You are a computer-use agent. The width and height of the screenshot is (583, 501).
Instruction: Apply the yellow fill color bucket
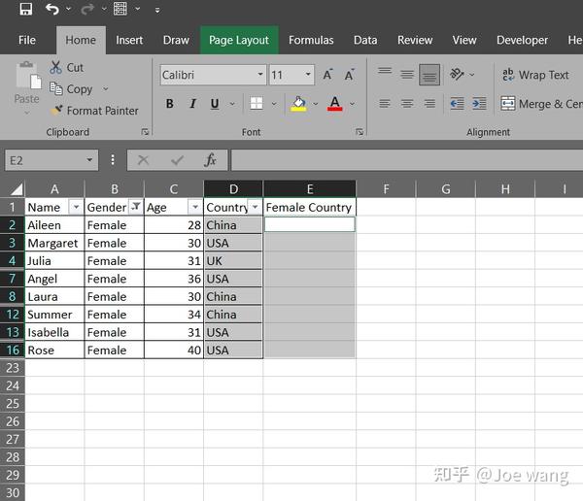(x=298, y=103)
